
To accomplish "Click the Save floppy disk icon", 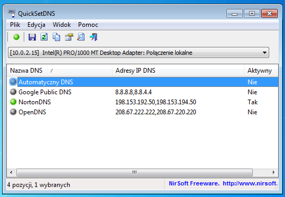I will pyautogui.click(x=32, y=37).
